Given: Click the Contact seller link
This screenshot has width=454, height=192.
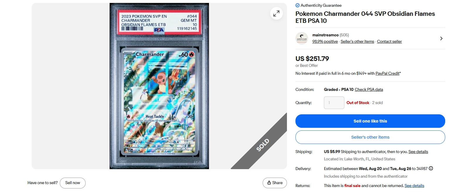Looking at the screenshot, I should [389, 42].
